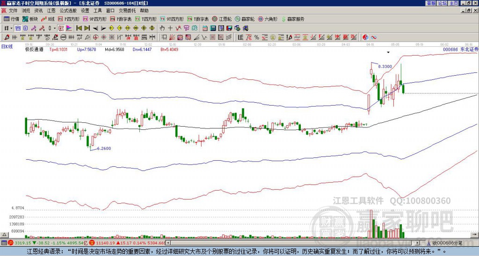The width and height of the screenshot is (479, 256).
Task: Click the black left arrow icon
Action: [x=95, y=28]
